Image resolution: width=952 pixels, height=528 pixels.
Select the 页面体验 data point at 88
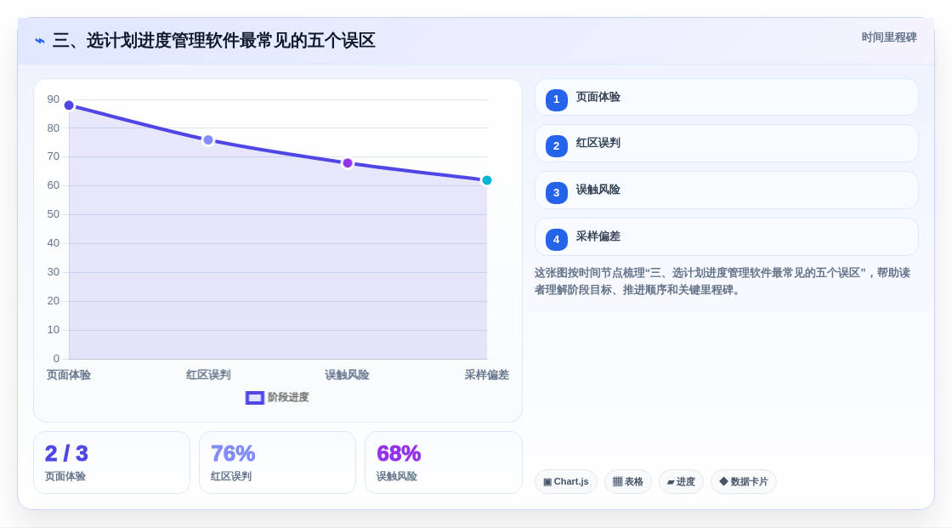69,105
